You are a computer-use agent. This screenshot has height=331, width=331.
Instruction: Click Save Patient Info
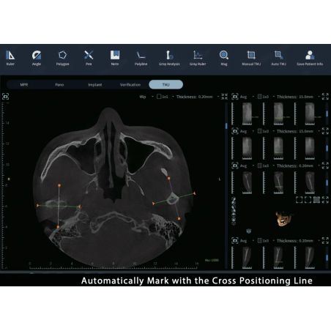coord(310,58)
